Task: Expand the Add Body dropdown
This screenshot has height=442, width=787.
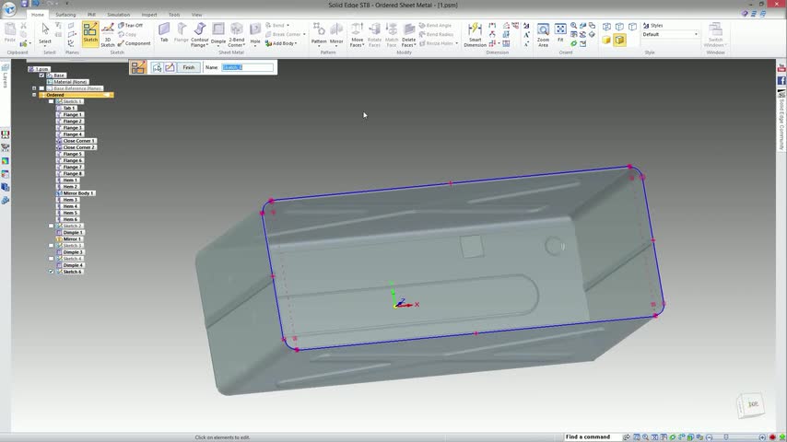Action: (x=296, y=43)
